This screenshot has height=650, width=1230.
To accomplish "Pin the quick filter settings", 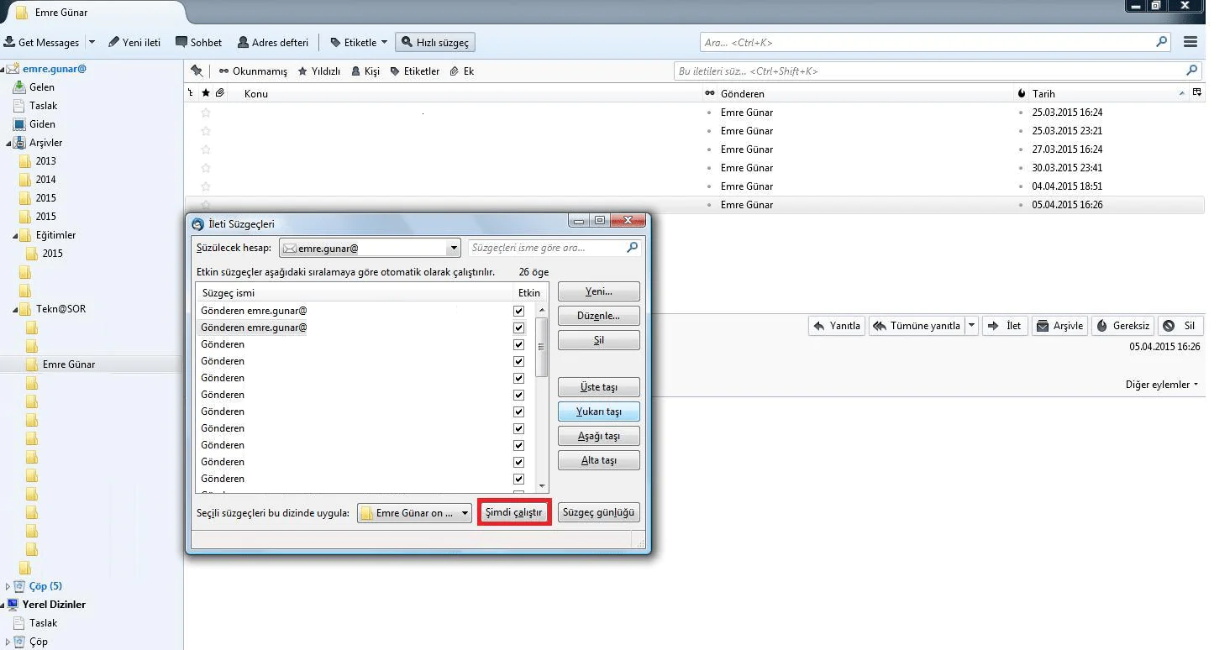I will 197,71.
